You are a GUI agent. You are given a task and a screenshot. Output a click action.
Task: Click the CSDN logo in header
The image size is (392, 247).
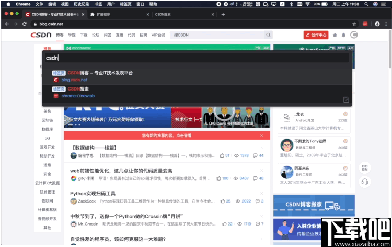(x=41, y=35)
